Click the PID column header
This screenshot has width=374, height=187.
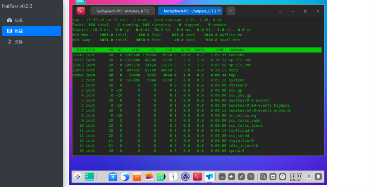80,50
